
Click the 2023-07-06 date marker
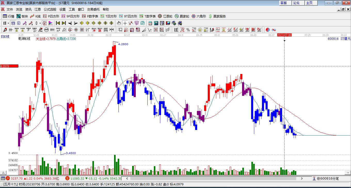[284, 35]
